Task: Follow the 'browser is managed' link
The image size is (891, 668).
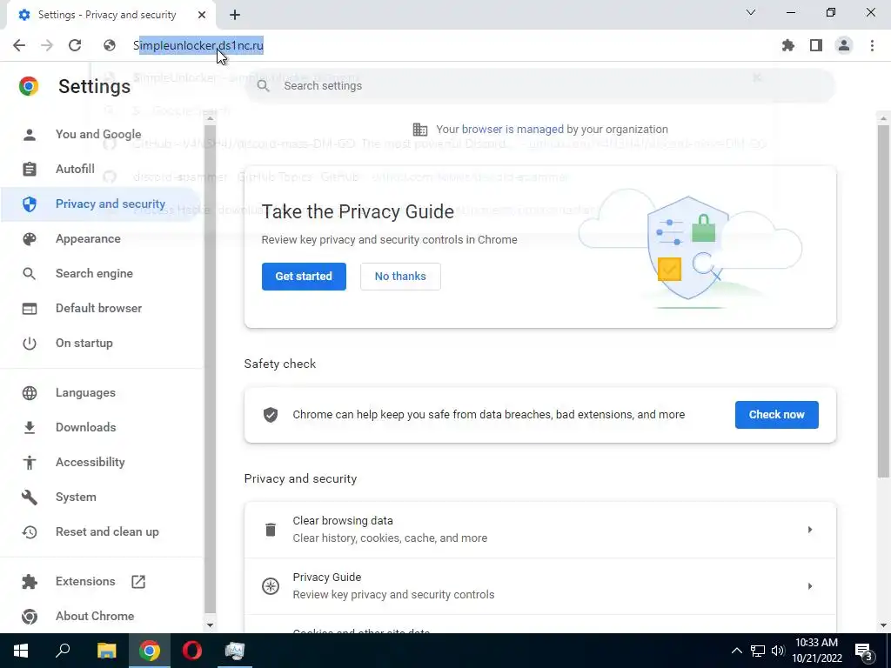Action: tap(512, 130)
